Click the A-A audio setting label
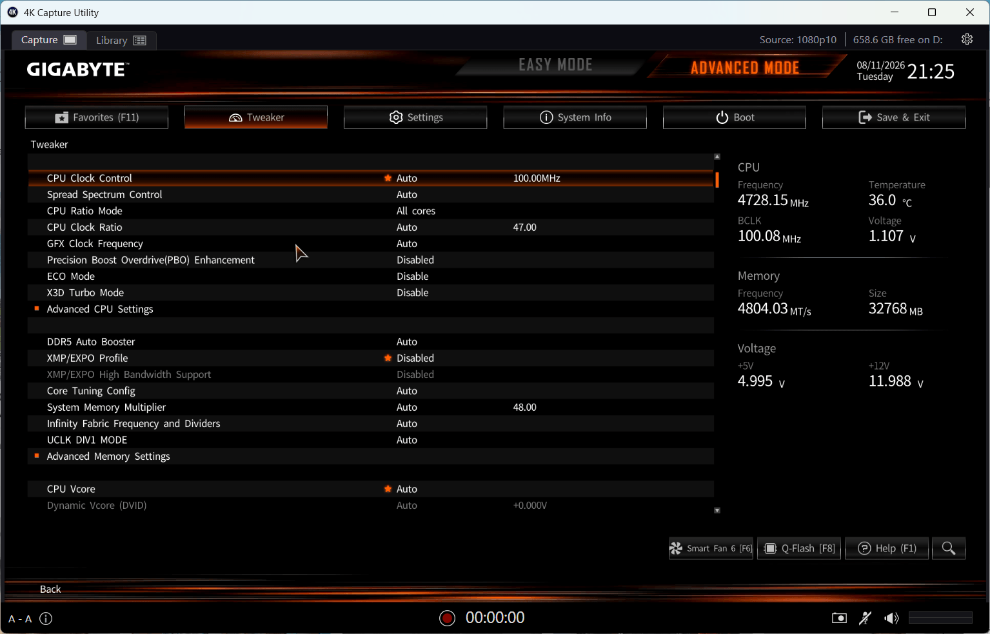This screenshot has height=634, width=990. [x=20, y=619]
